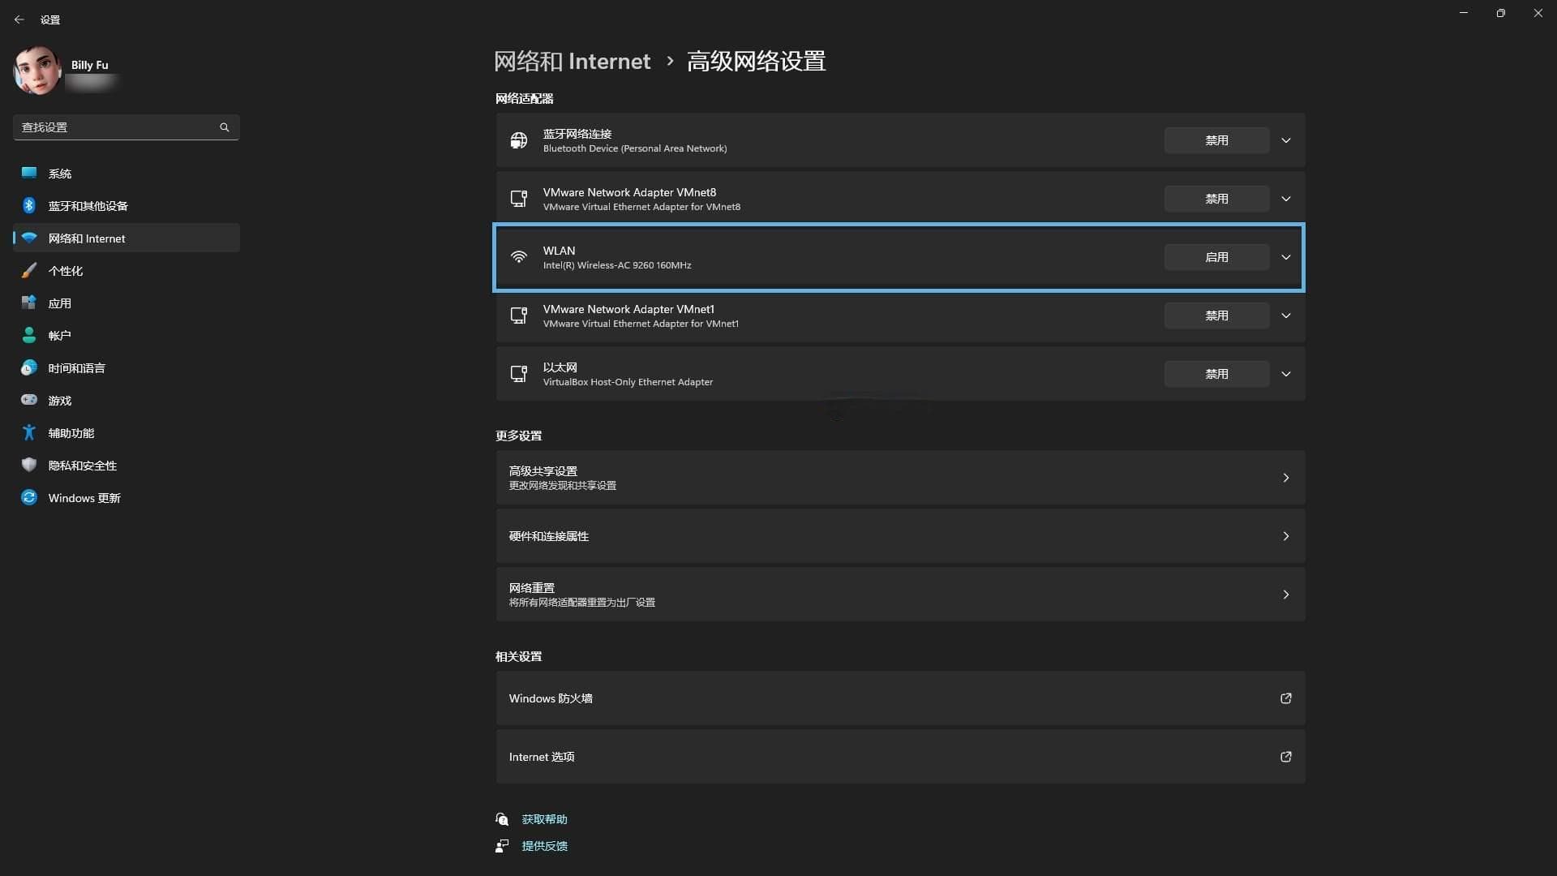Viewport: 1557px width, 876px height.
Task: Click the 提供反馈 link
Action: tap(544, 846)
